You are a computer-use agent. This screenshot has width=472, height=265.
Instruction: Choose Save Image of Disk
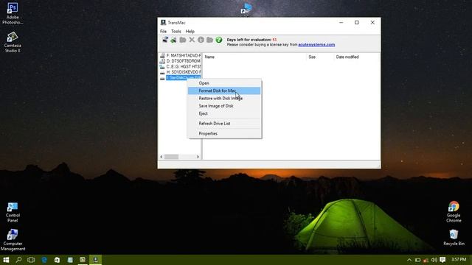[224, 106]
